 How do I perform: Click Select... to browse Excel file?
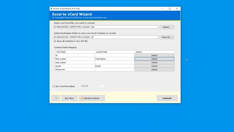(x=167, y=27)
